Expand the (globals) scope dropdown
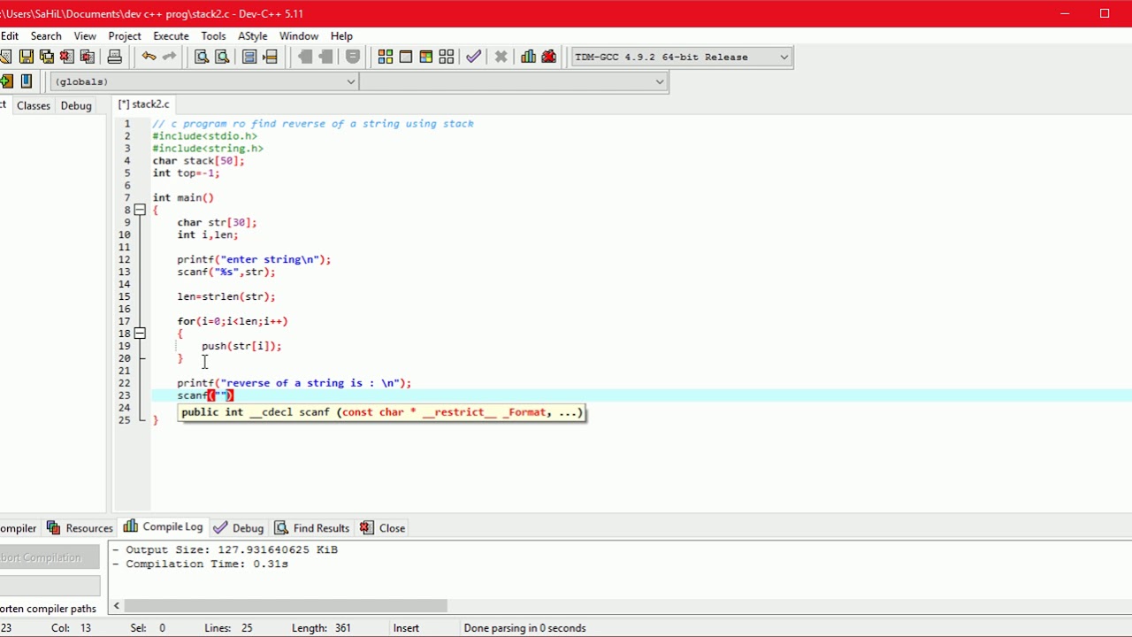Image resolution: width=1132 pixels, height=637 pixels. pyautogui.click(x=350, y=81)
